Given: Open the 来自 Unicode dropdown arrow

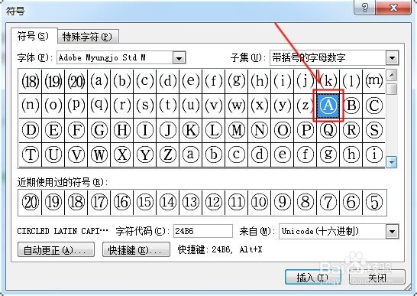Looking at the screenshot, I should pyautogui.click(x=393, y=231).
